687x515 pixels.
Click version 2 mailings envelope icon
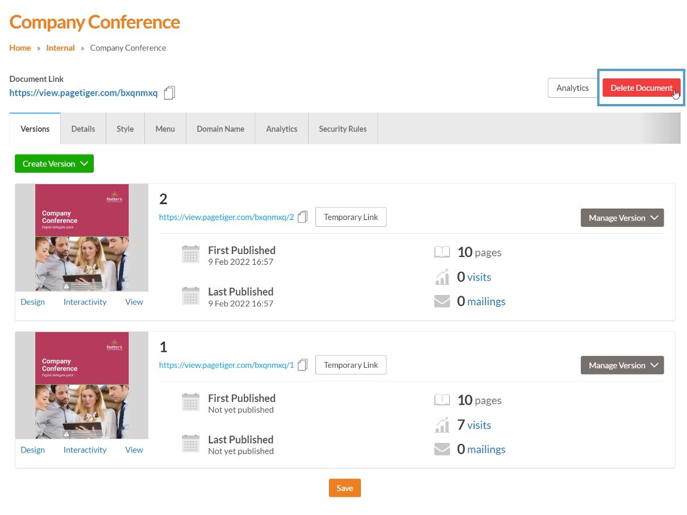click(x=442, y=302)
